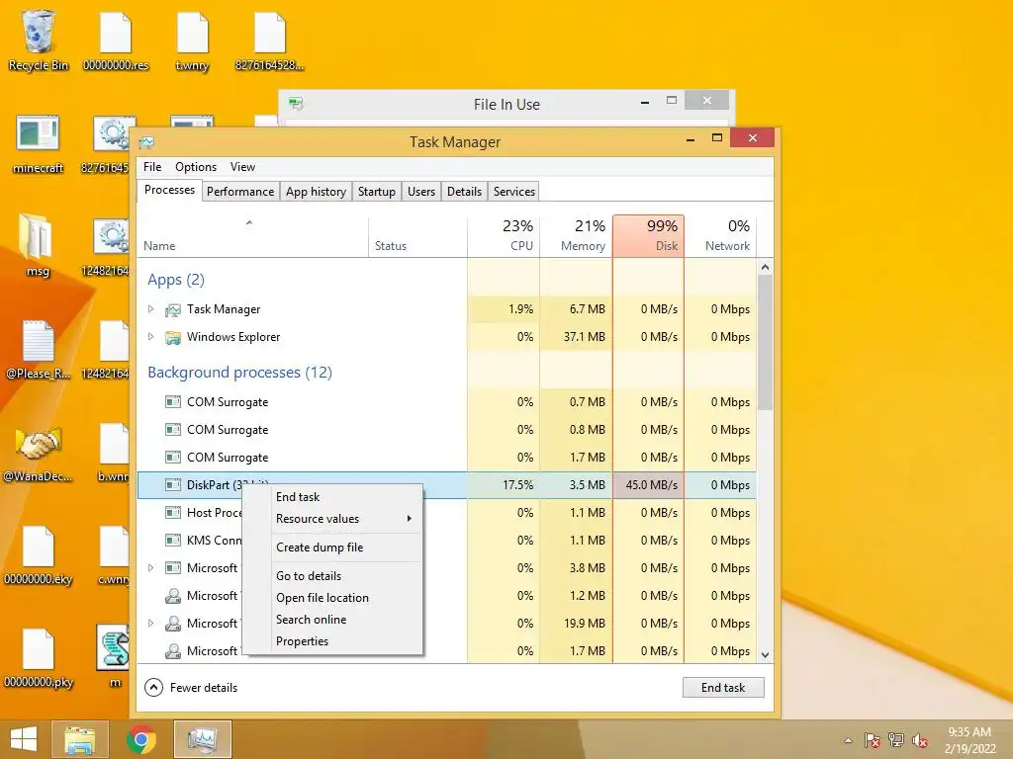Screen dimensions: 1013x759
Task: Click the 45.0 MB/s disk value
Action: (x=649, y=484)
